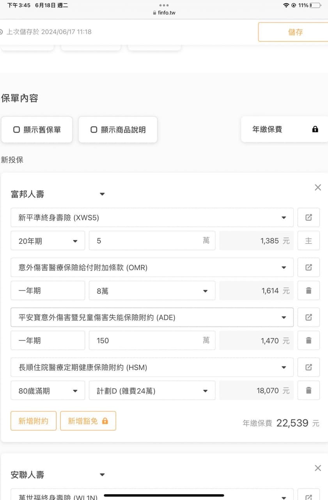
Task: Delete the HSM rider with trash icon
Action: point(308,391)
